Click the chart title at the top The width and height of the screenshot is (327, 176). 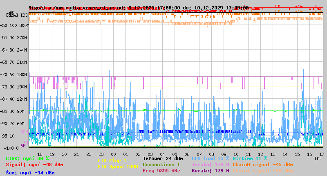click(138, 8)
